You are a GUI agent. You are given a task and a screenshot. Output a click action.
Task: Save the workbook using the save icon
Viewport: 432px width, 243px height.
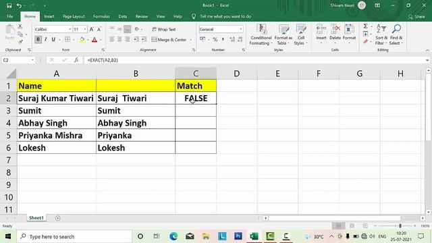(x=9, y=5)
